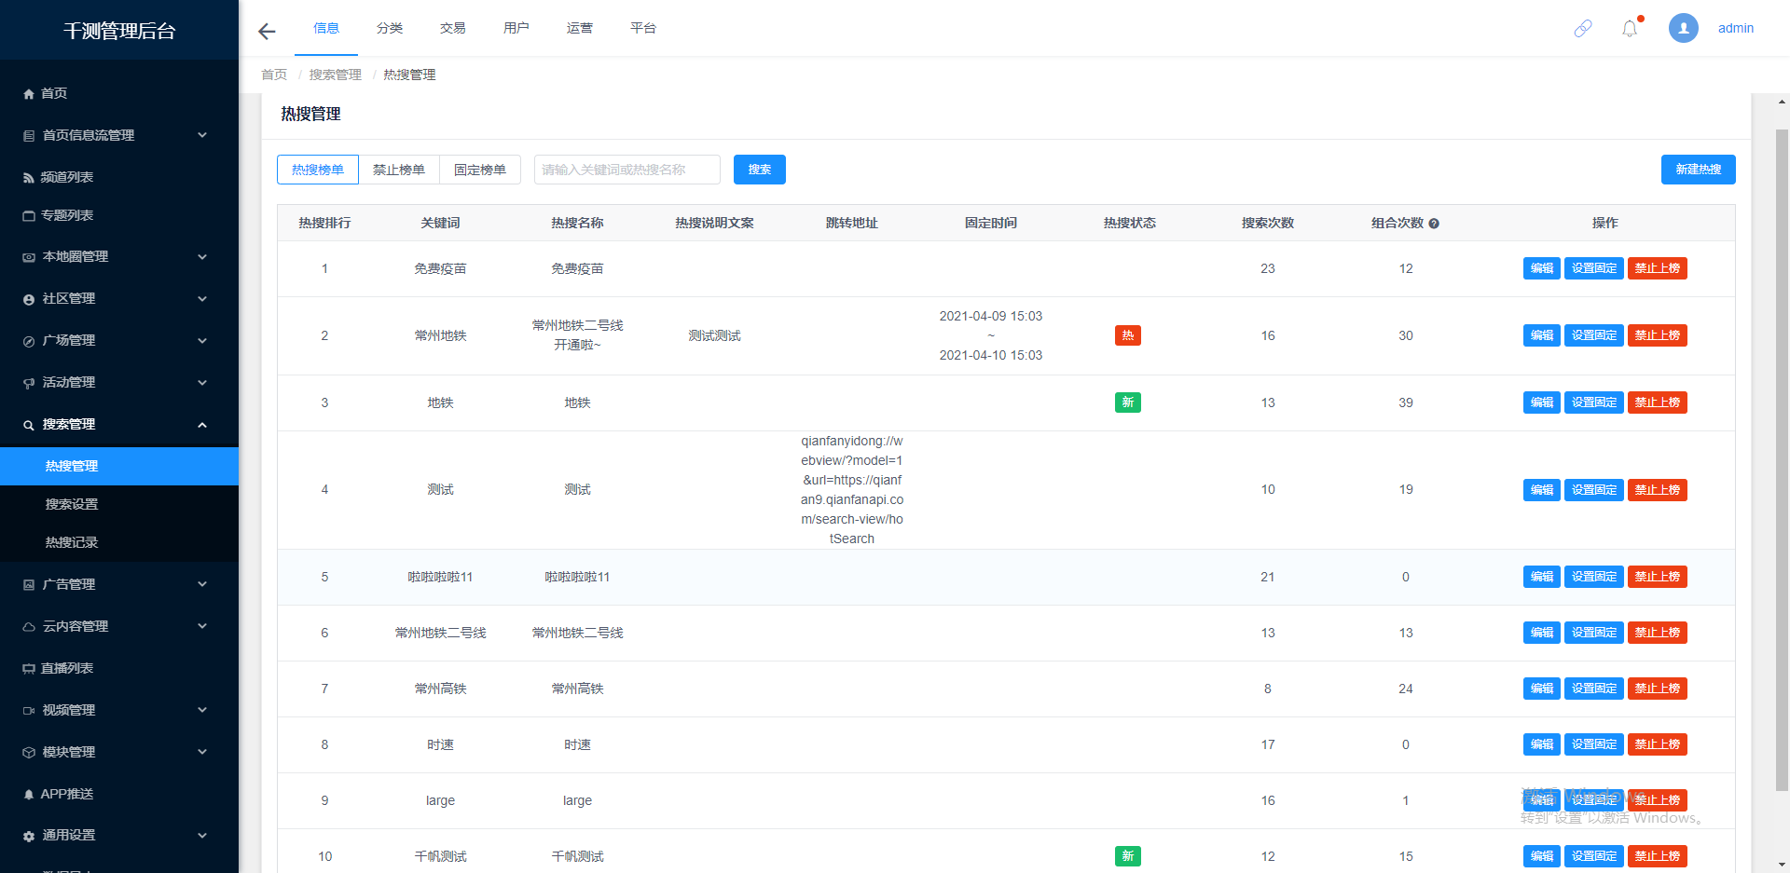Open 热搜记录 submenu item
This screenshot has height=873, width=1790.
[x=119, y=542]
